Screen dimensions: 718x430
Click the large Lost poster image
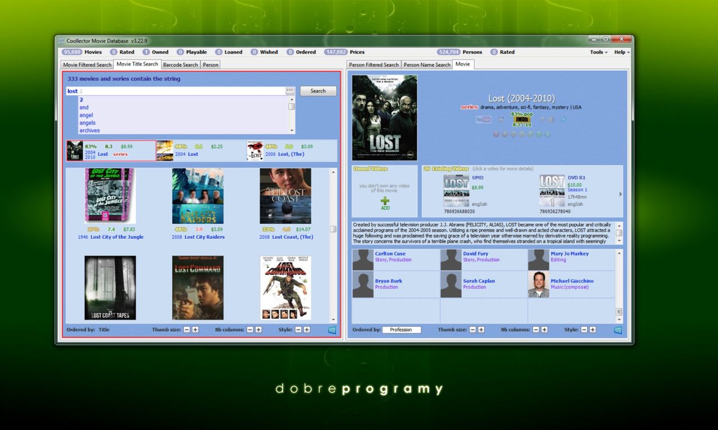pos(385,118)
